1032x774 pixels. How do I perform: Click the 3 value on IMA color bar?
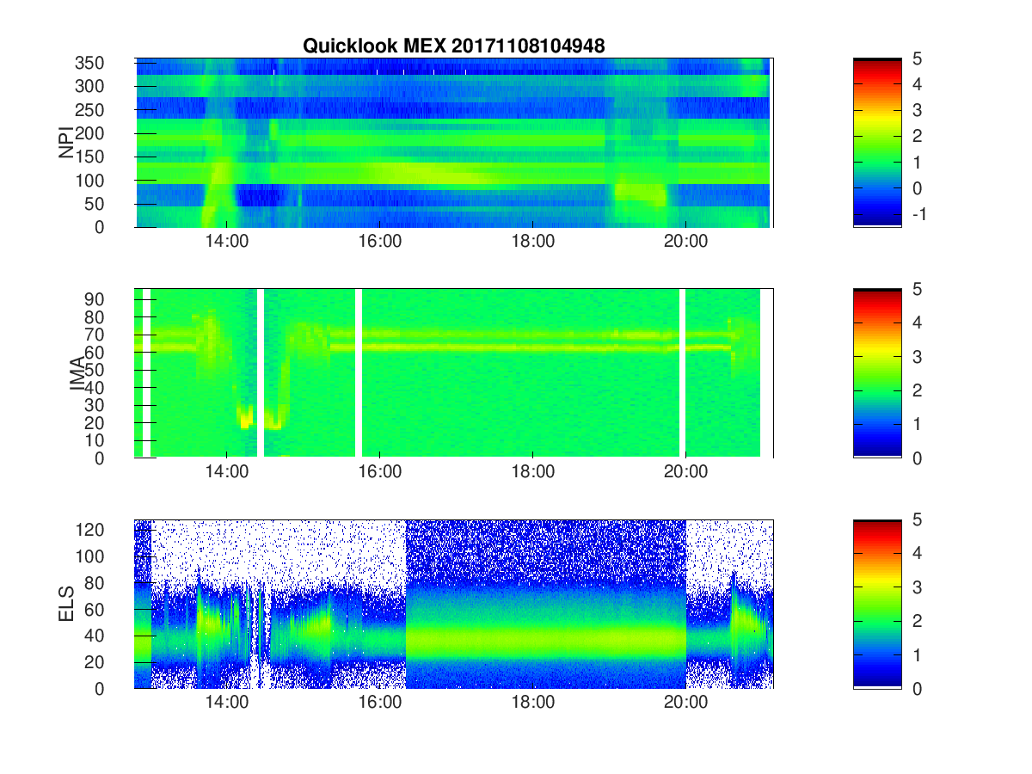(x=918, y=357)
